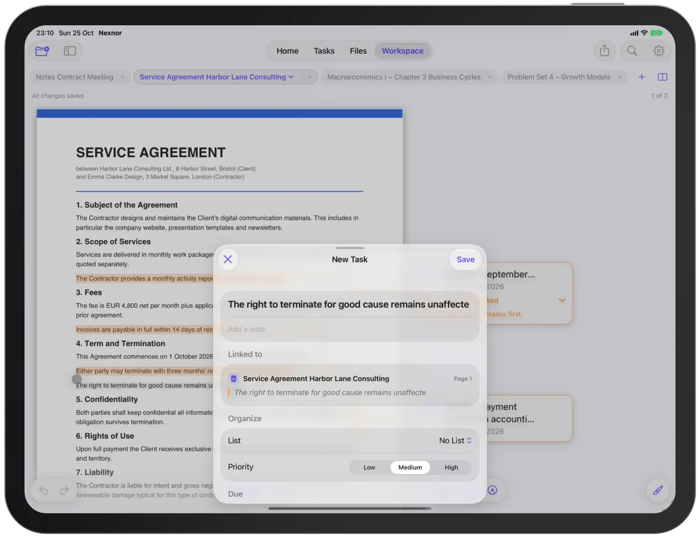The image size is (700, 537).
Task: Edit the task title field
Action: click(349, 305)
